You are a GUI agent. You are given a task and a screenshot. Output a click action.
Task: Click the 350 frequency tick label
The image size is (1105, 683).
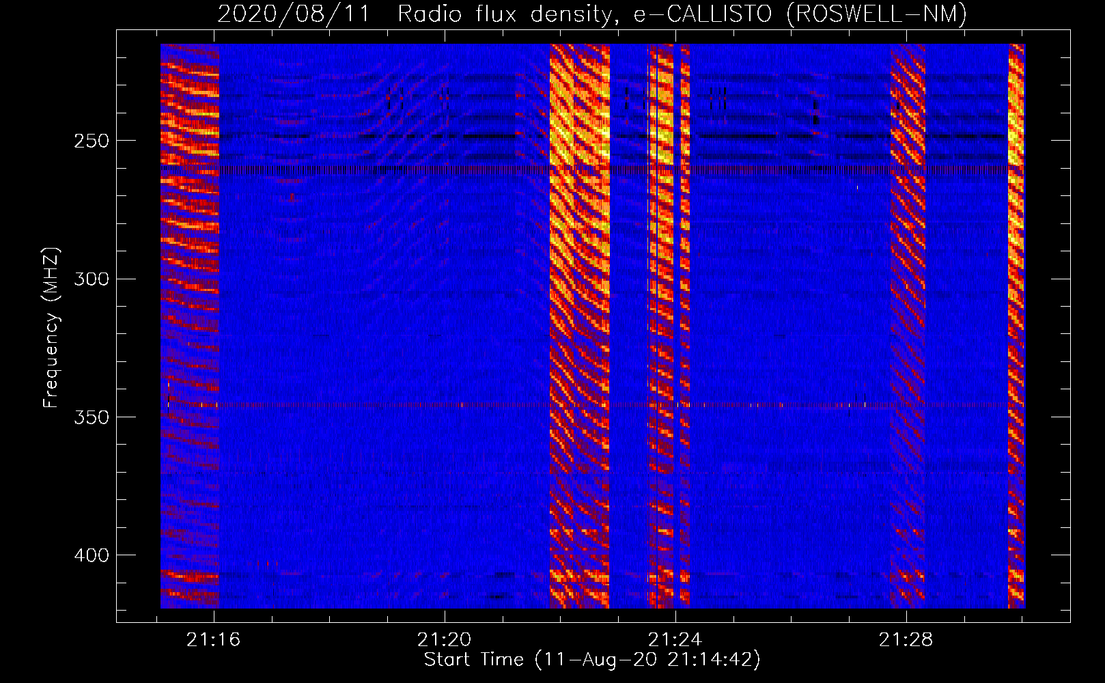click(x=92, y=417)
